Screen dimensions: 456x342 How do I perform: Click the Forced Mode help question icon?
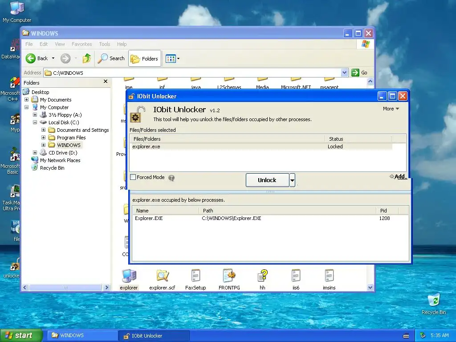click(x=171, y=178)
